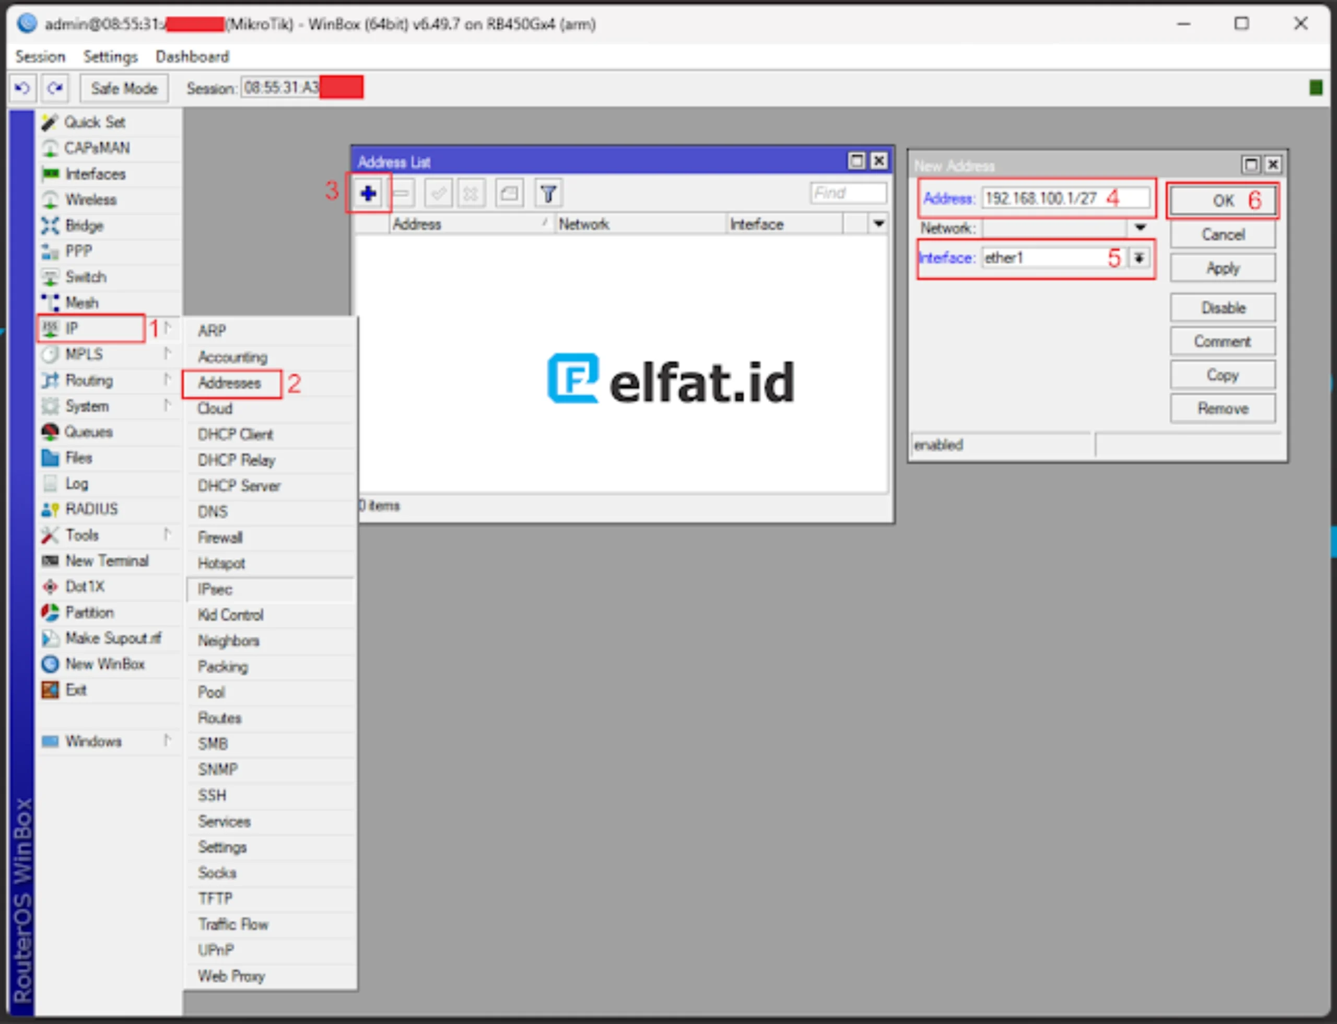This screenshot has height=1024, width=1337.
Task: Click Disable in New Address dialog
Action: coord(1223,308)
